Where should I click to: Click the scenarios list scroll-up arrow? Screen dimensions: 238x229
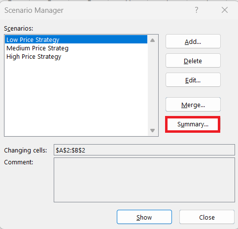coord(152,40)
